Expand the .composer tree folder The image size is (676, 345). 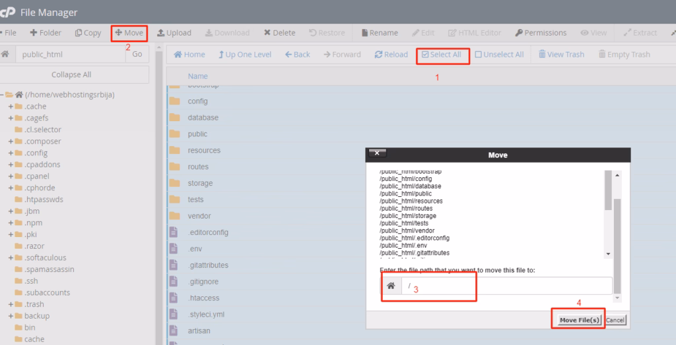pos(11,141)
